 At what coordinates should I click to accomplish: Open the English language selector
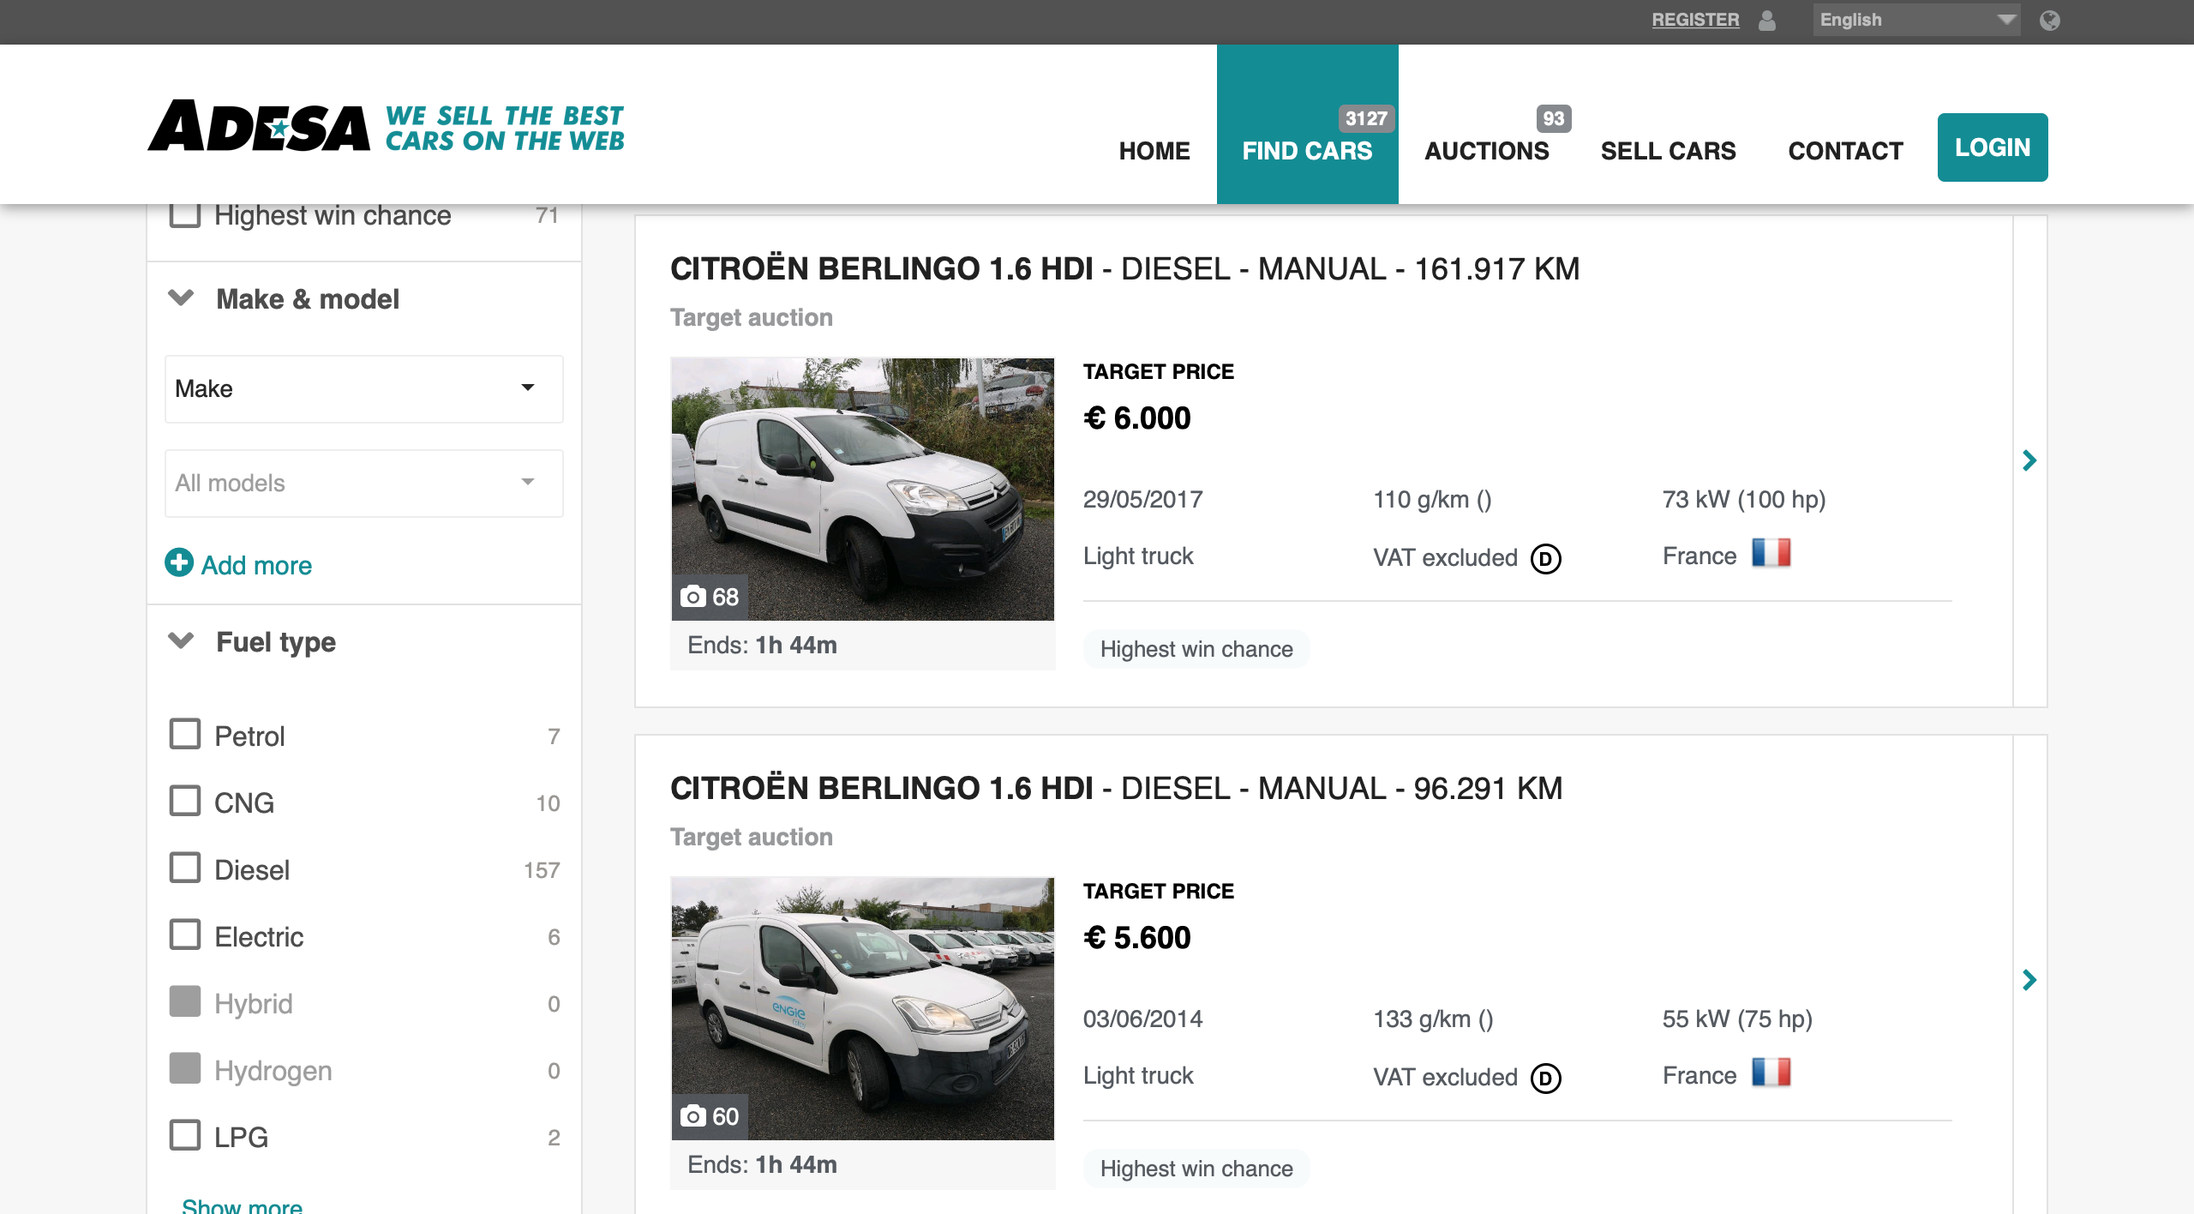point(1916,20)
